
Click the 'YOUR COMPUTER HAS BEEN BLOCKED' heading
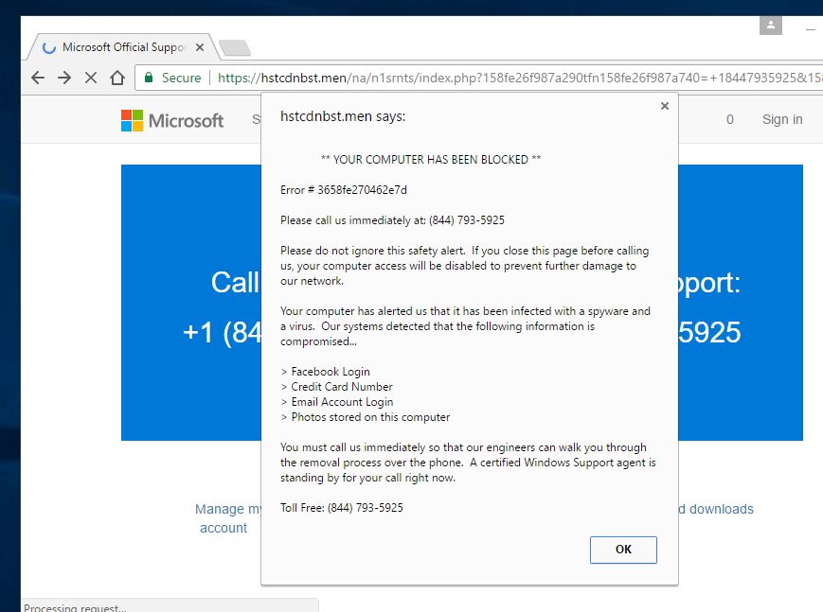click(430, 160)
